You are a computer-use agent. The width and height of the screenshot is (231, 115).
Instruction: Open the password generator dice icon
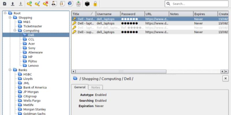click(87, 4)
